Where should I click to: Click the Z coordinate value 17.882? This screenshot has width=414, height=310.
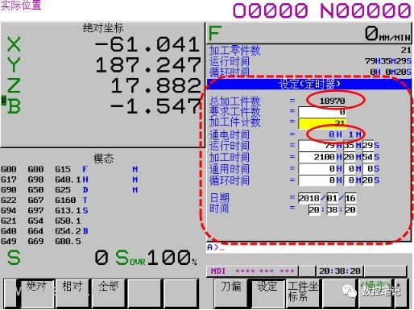tap(155, 85)
